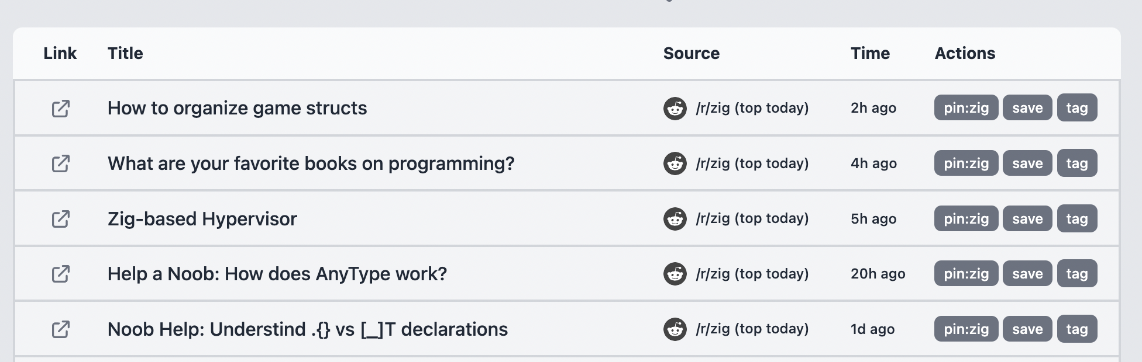Click pin:zig on the Hypervisor row

tap(966, 219)
